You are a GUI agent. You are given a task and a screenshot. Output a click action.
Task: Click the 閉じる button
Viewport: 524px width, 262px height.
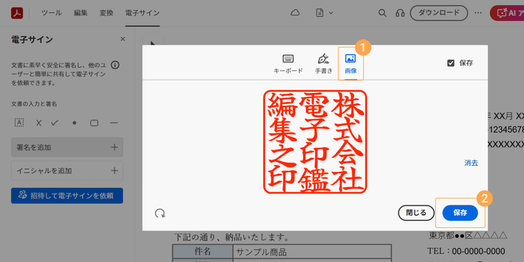click(416, 213)
